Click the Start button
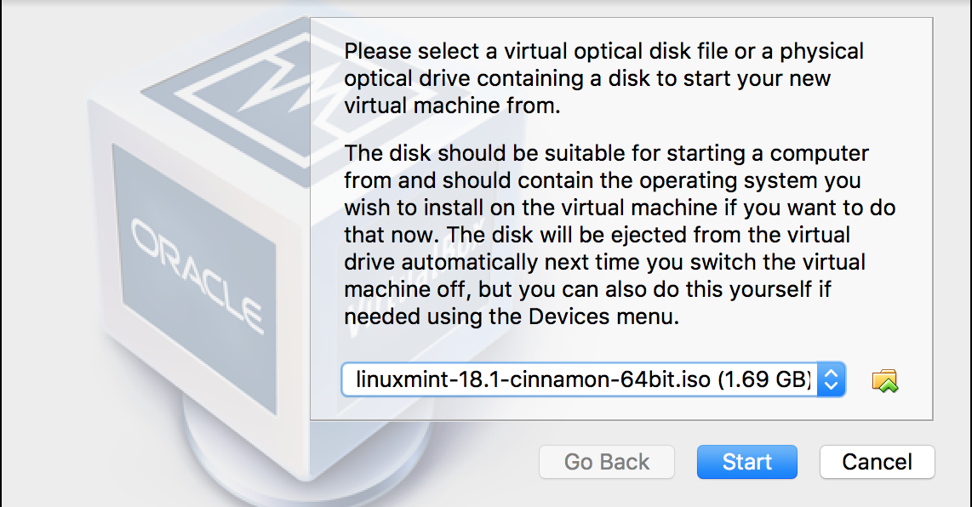The image size is (972, 507). (747, 462)
